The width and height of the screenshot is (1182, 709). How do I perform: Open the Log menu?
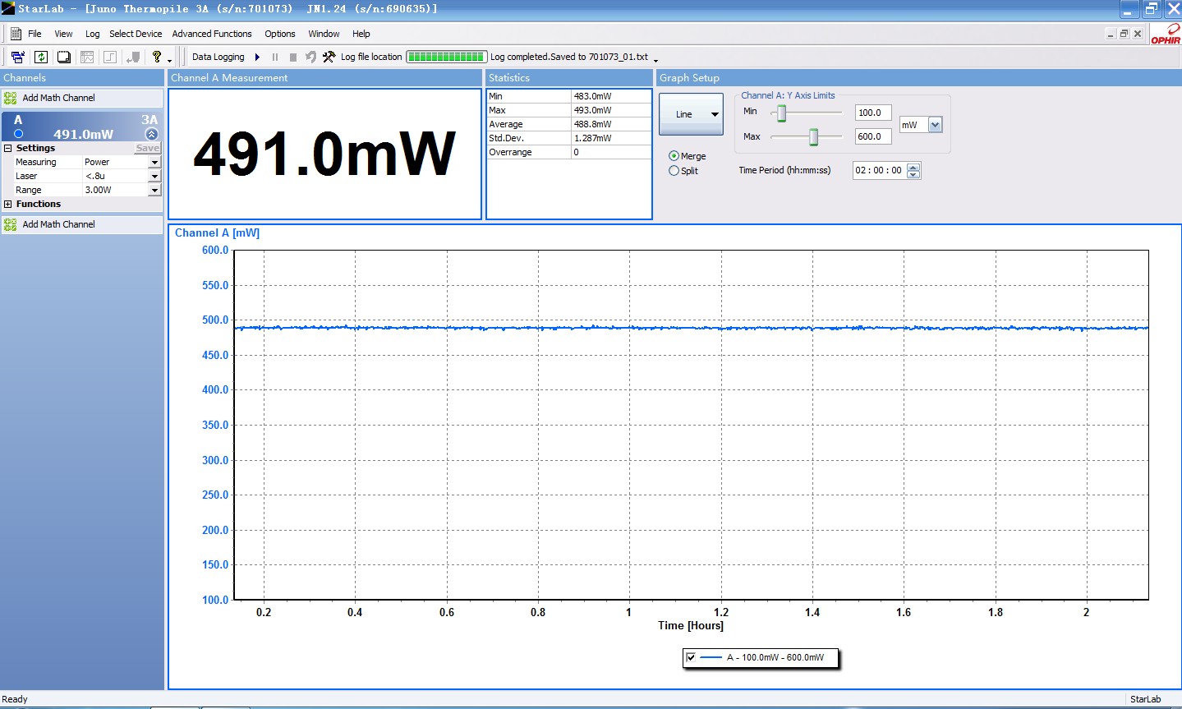click(x=92, y=34)
